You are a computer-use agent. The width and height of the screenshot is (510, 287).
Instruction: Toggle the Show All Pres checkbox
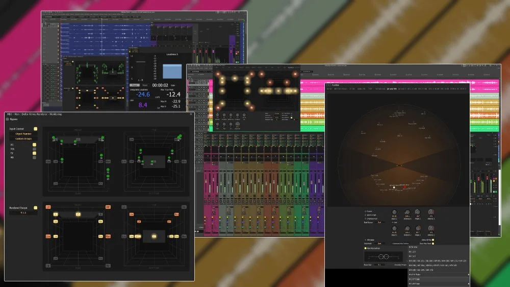click(433, 240)
